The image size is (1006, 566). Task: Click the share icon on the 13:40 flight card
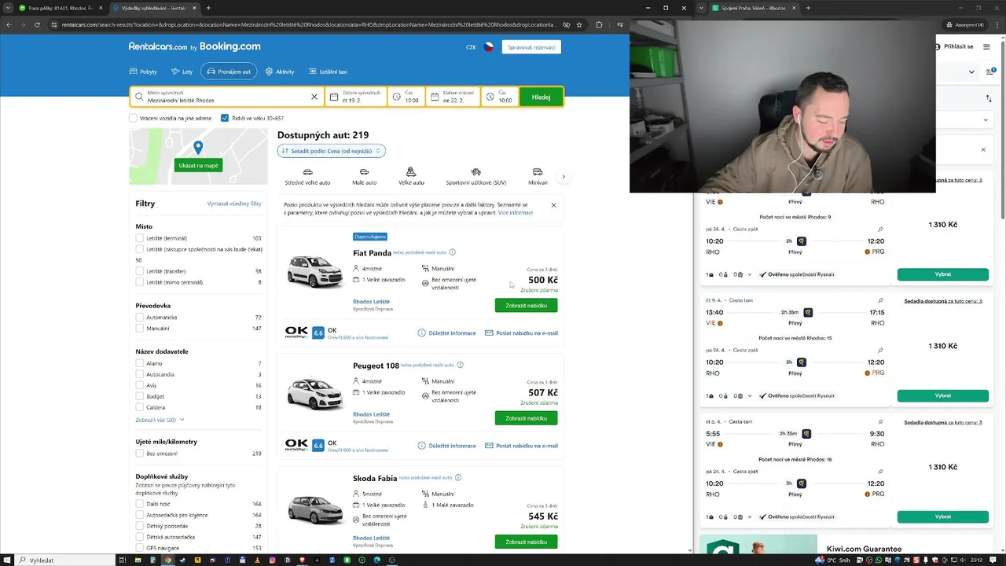click(x=880, y=300)
